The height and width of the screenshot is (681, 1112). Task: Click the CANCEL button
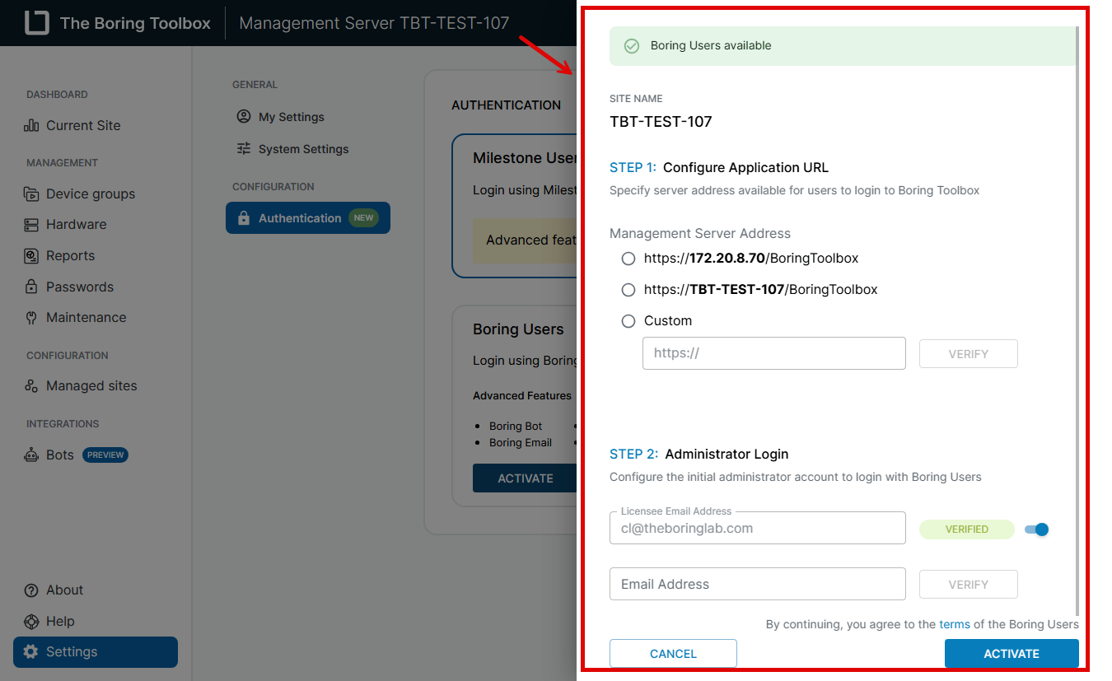673,654
